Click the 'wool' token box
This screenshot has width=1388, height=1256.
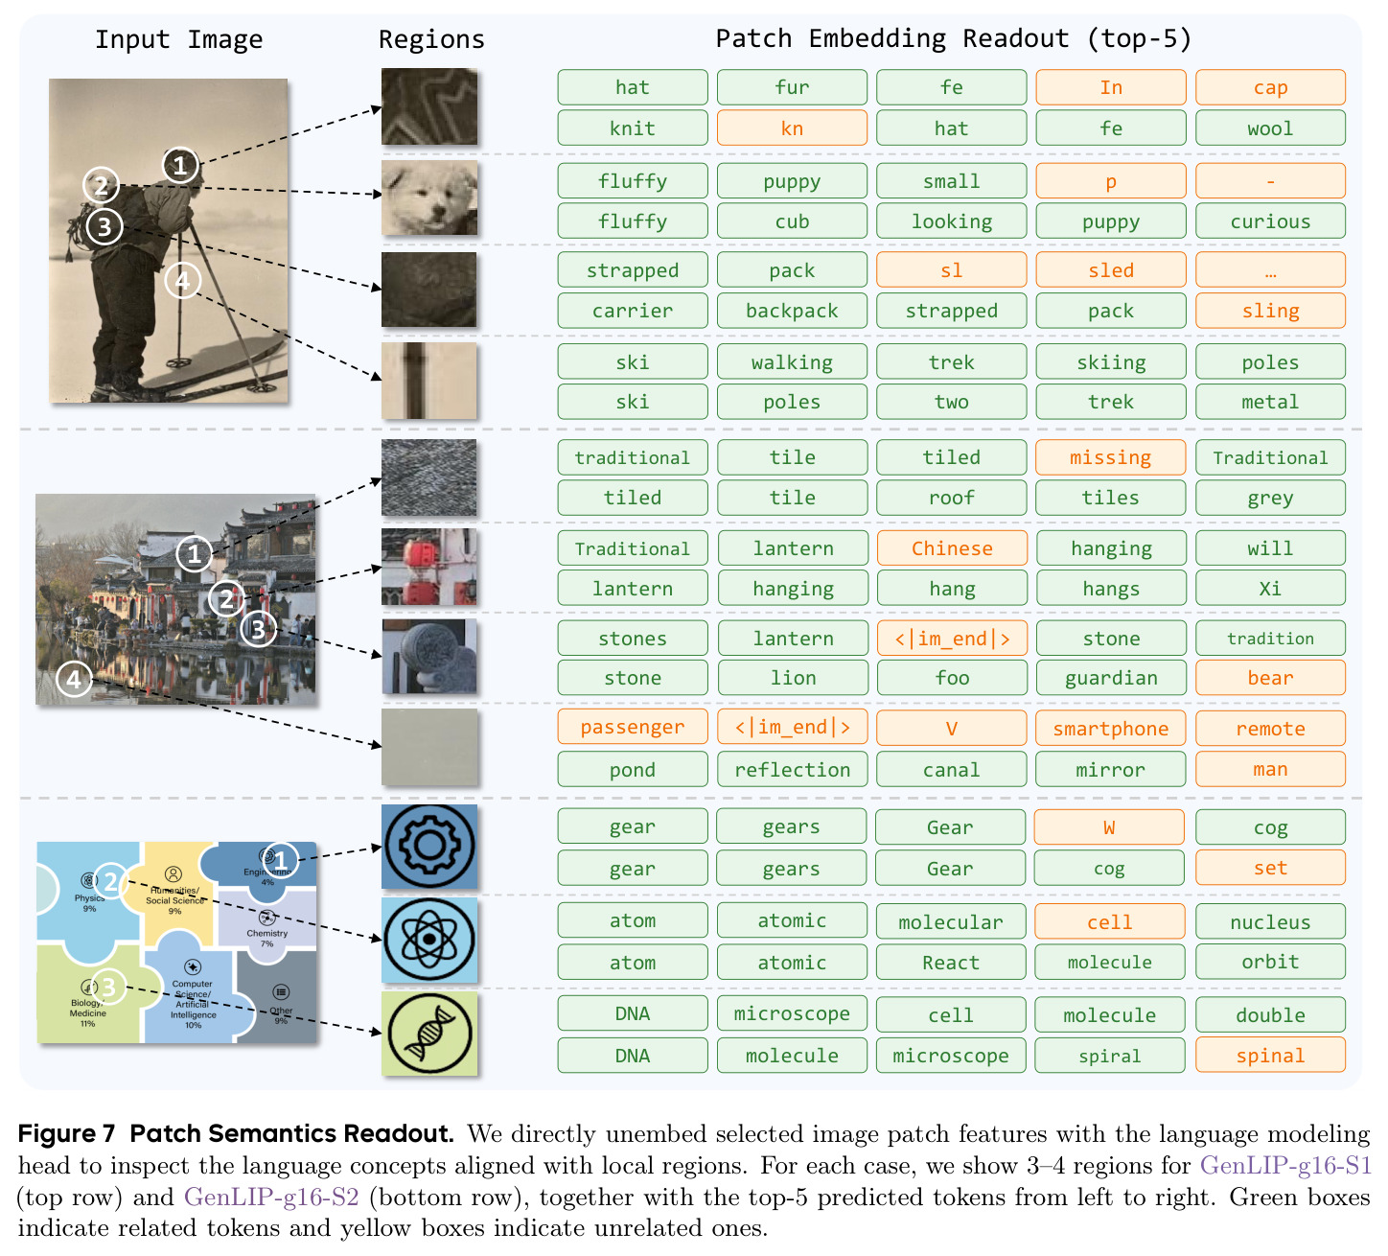coord(1270,128)
